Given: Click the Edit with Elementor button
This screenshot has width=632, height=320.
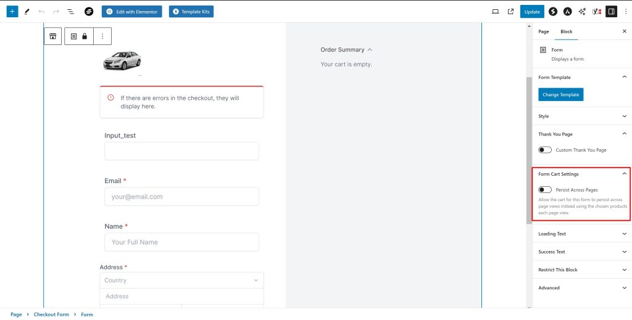Looking at the screenshot, I should point(132,12).
